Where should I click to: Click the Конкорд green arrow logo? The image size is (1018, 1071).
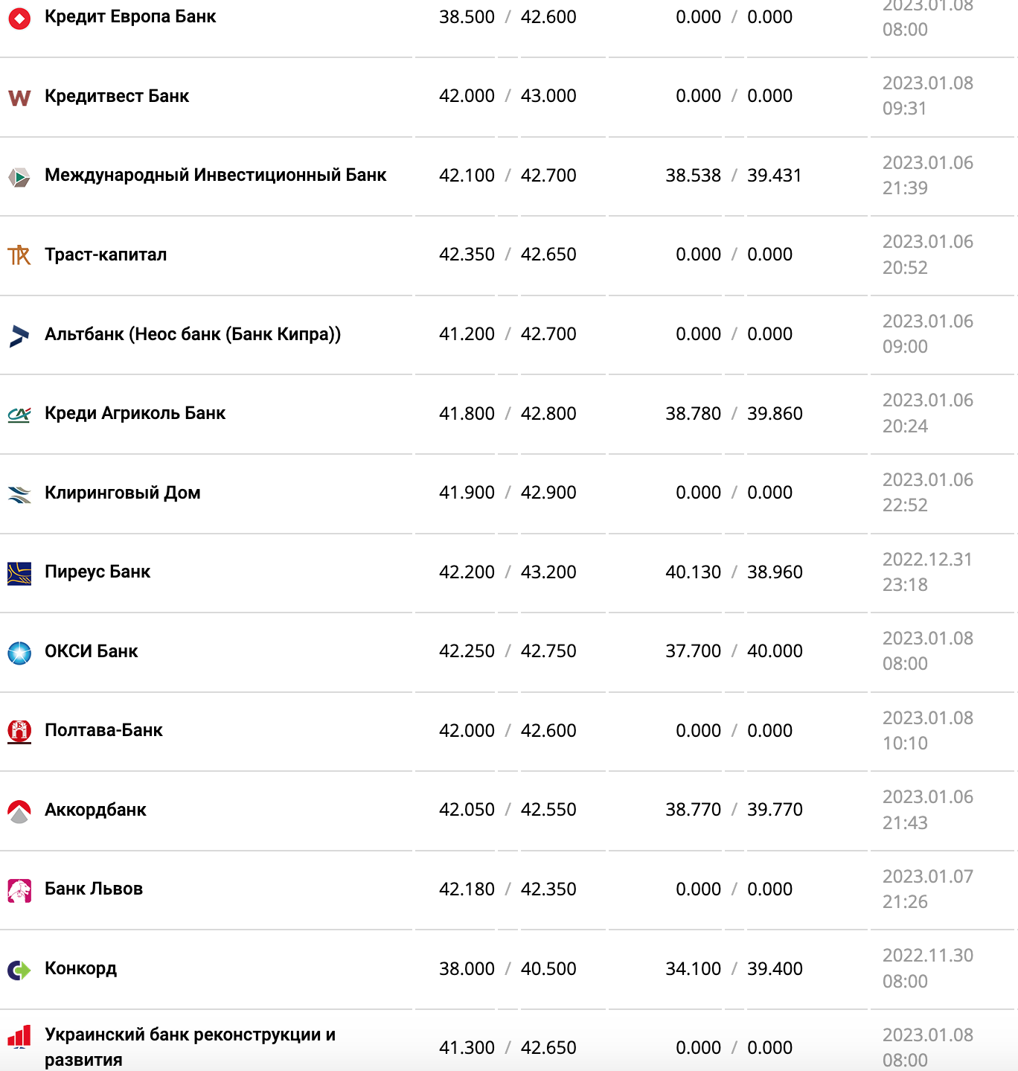19,970
